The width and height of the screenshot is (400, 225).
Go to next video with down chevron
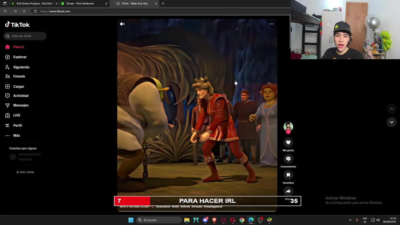[x=392, y=122]
